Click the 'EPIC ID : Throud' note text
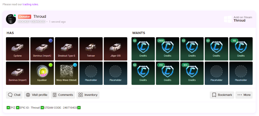Image resolution: width=259 pixels, height=116 pixels. (x=30, y=108)
